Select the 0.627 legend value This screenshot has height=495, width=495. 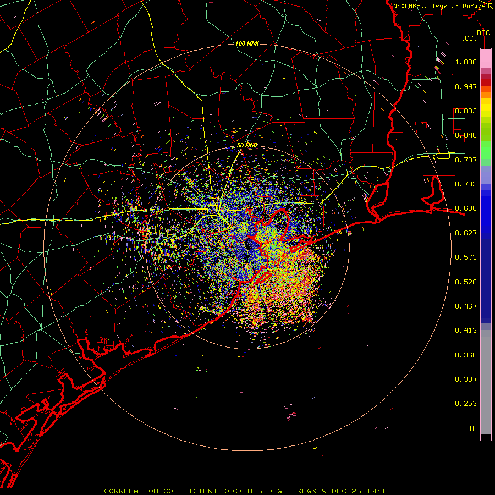point(466,233)
